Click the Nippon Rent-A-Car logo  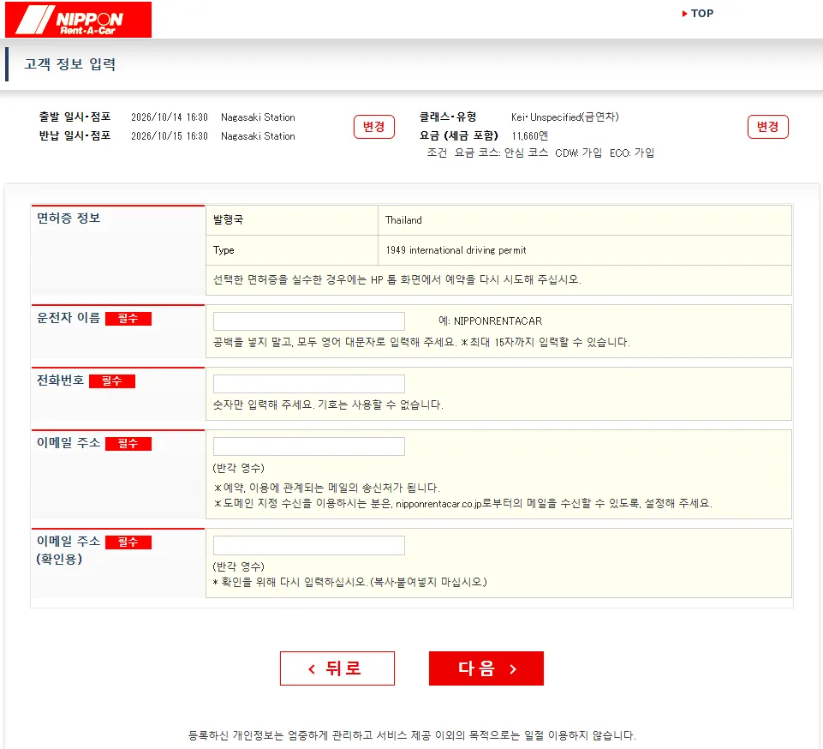(x=78, y=20)
